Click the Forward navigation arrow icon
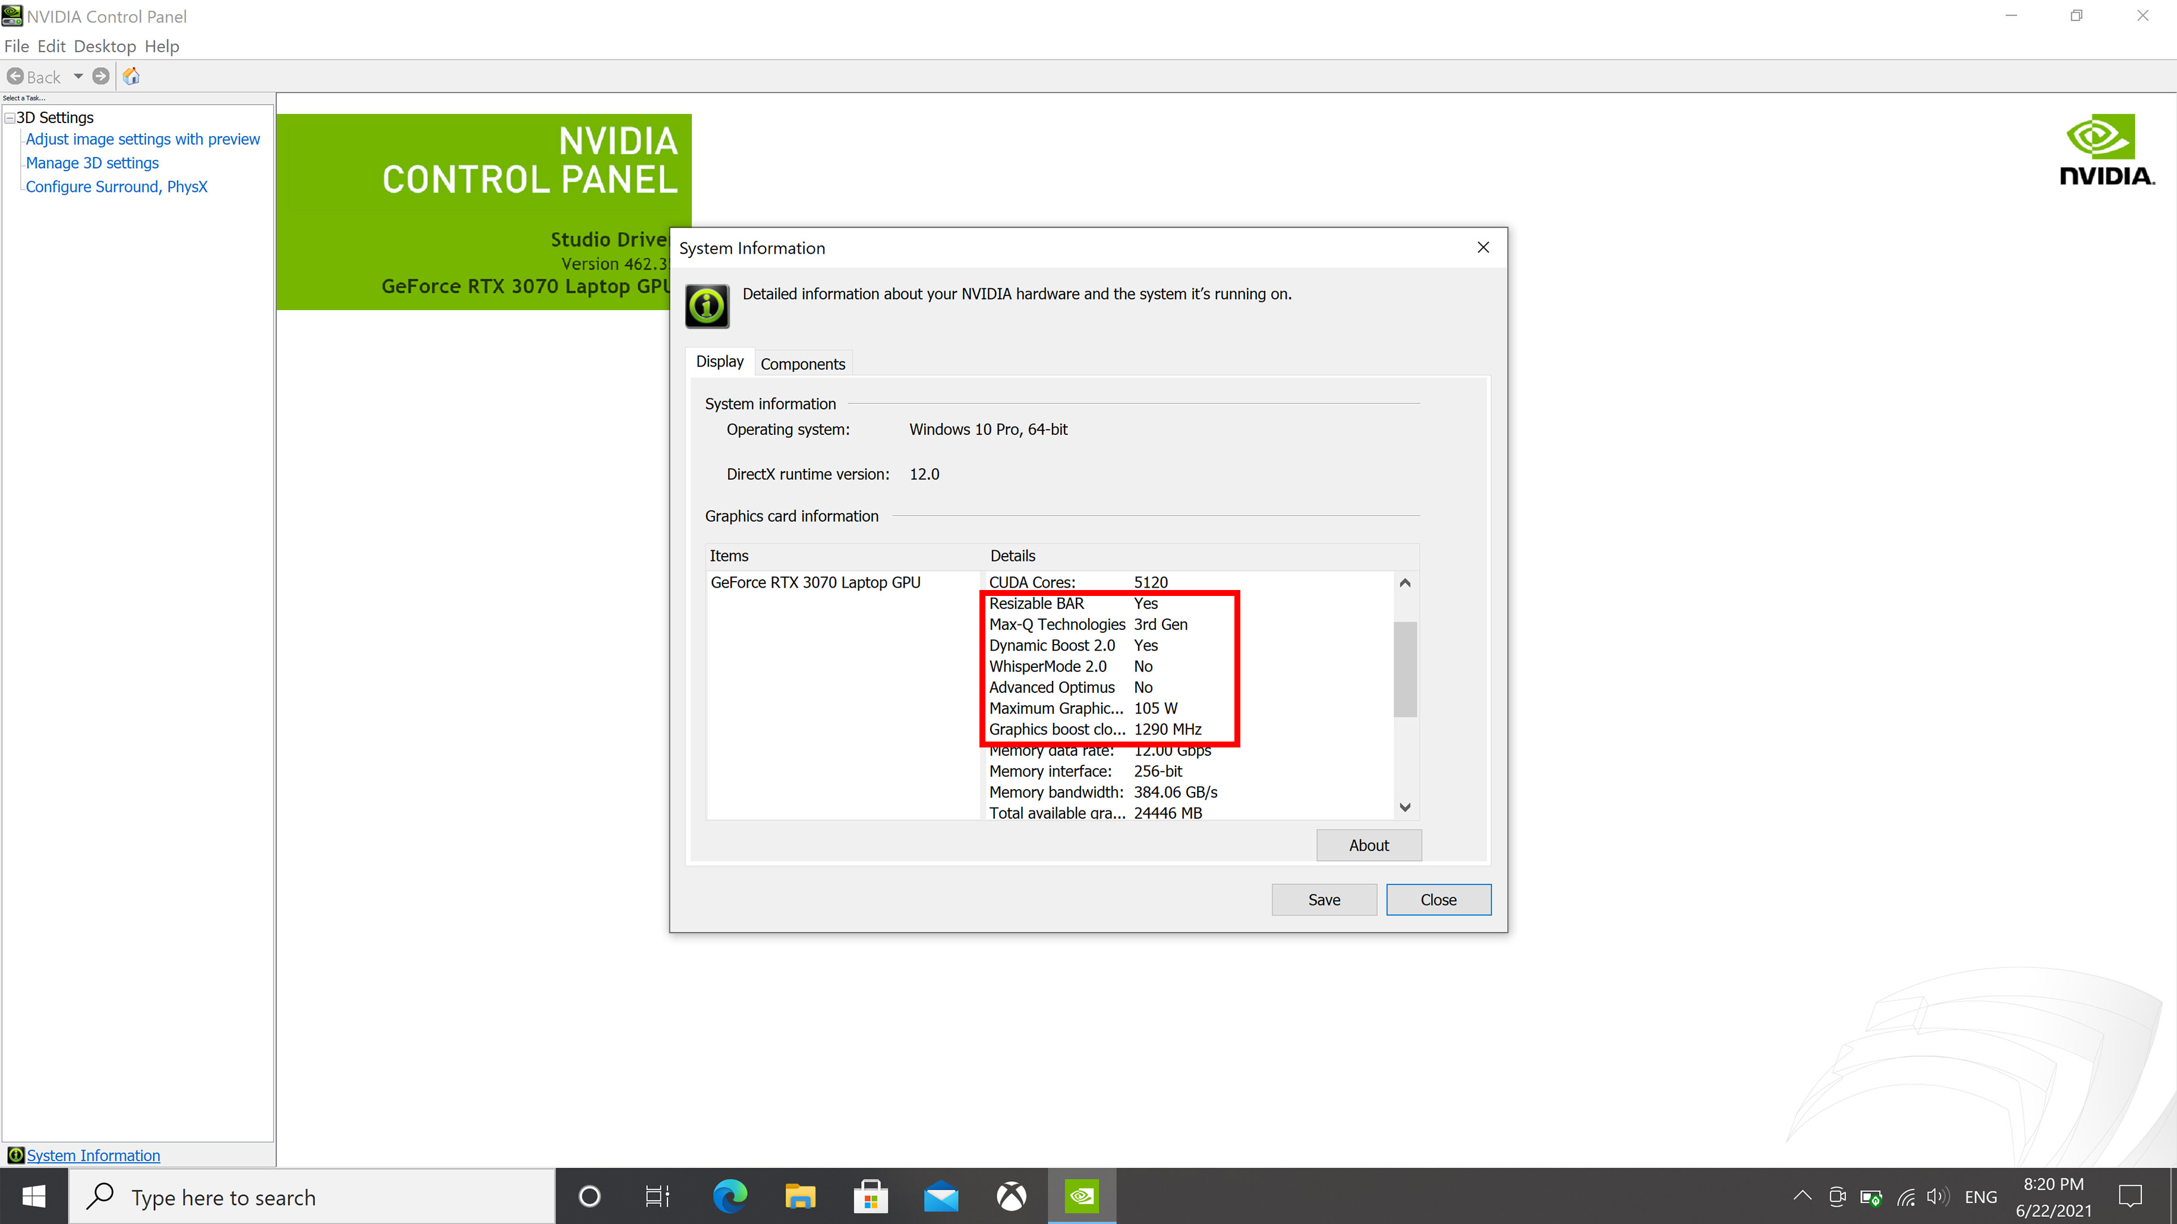2177x1224 pixels. coord(100,77)
